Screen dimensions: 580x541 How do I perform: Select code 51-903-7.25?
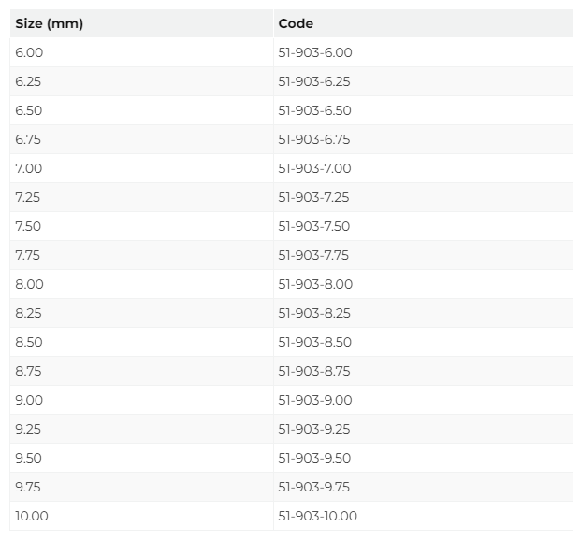coord(313,197)
